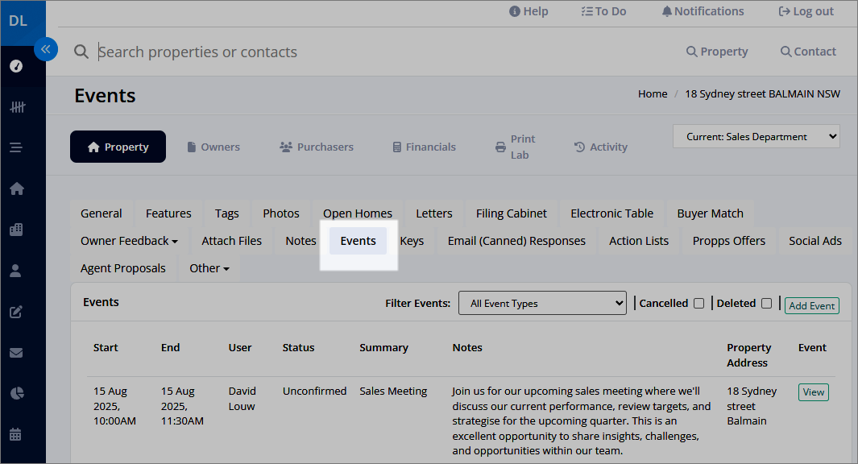Open the All Event Types filter dropdown
The width and height of the screenshot is (858, 464).
[542, 303]
